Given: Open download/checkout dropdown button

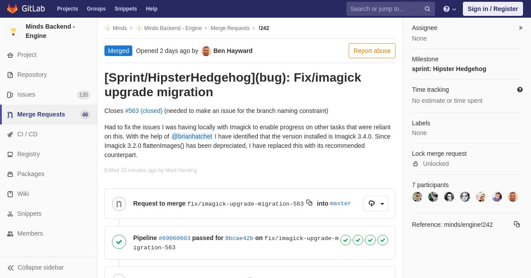Looking at the screenshot, I should coord(376,203).
